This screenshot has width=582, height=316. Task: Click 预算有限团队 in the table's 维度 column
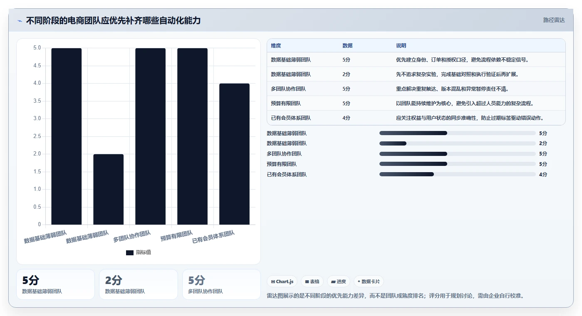pyautogui.click(x=286, y=104)
